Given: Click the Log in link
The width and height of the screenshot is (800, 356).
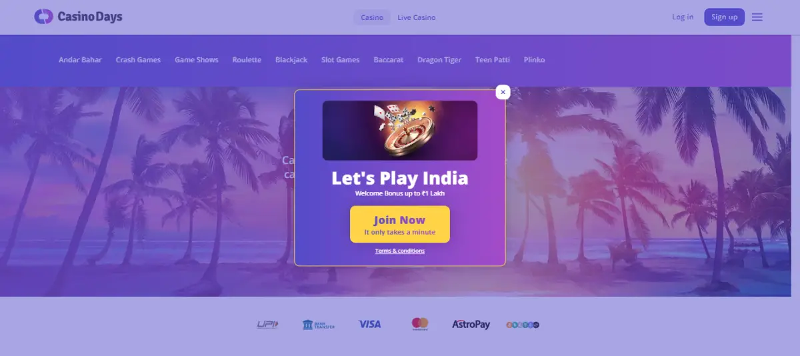Looking at the screenshot, I should [683, 17].
